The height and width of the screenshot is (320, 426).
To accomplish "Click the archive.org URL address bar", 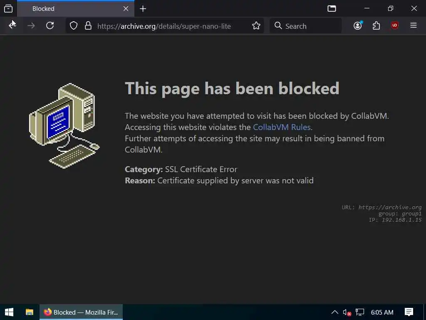I will tap(164, 26).
